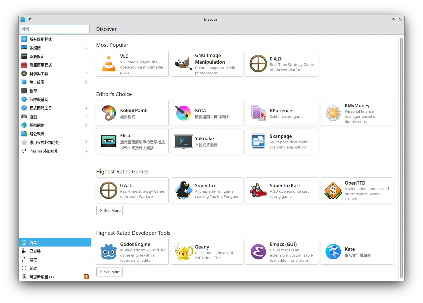Click the vertical scrollbar on the right
The height and width of the screenshot is (303, 423).
point(401,157)
